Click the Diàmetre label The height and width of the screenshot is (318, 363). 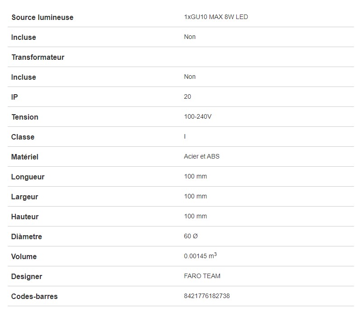click(x=26, y=236)
